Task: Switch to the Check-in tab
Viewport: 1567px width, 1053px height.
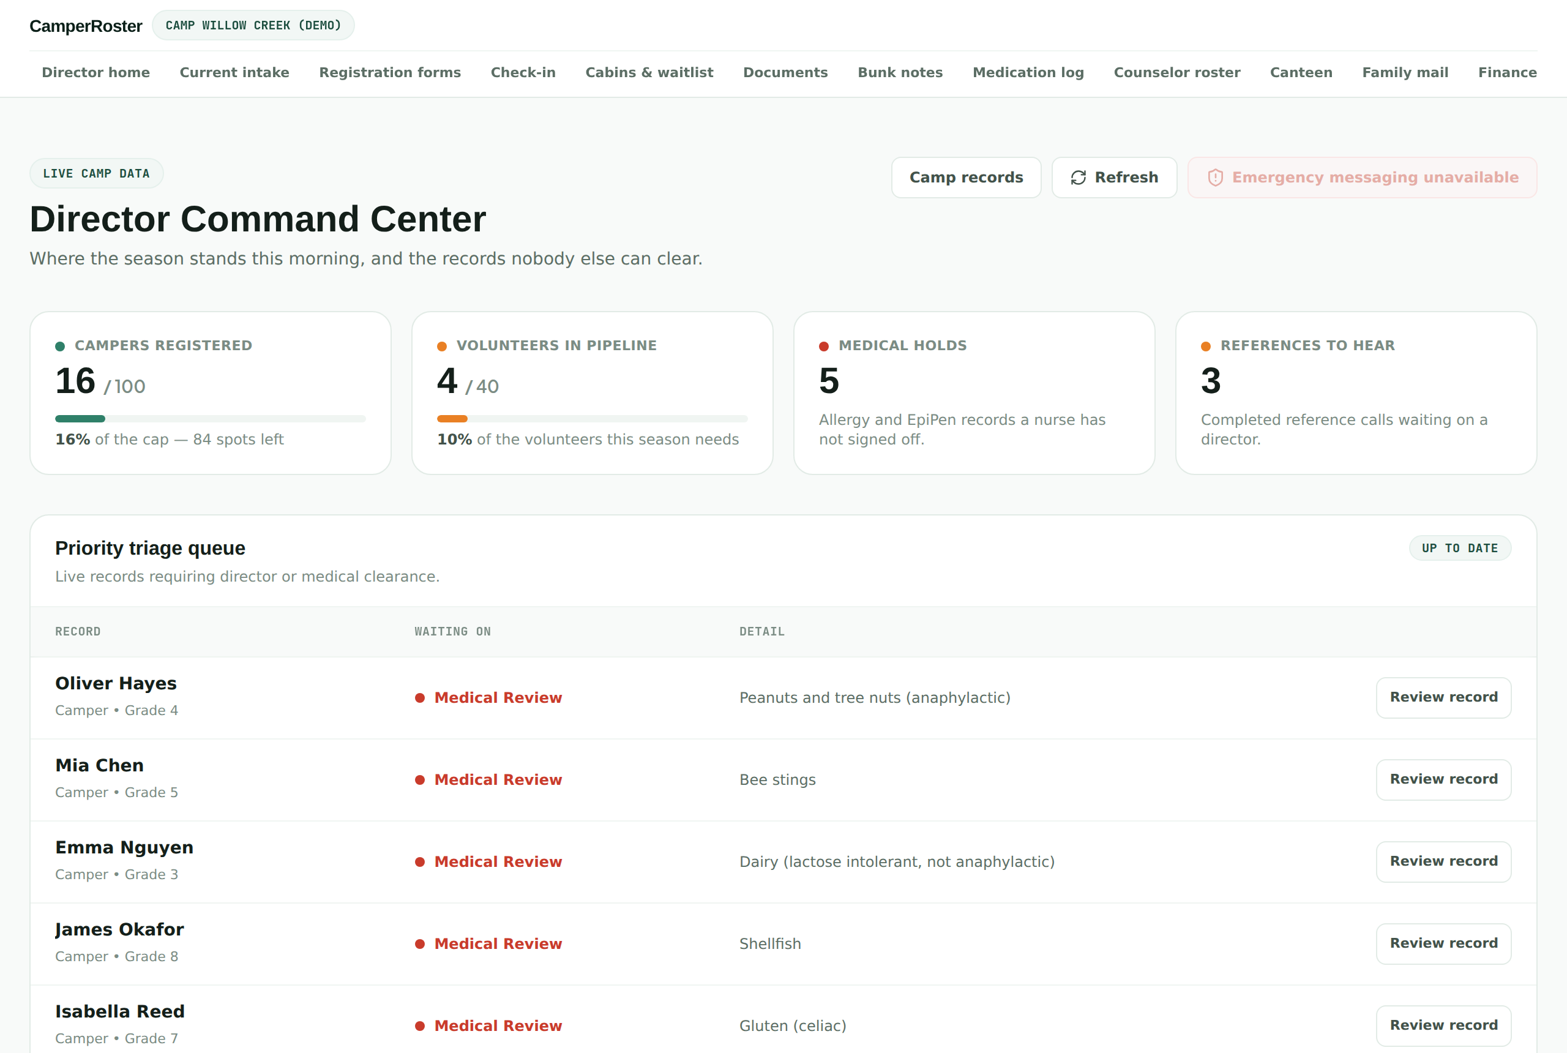Action: (523, 72)
